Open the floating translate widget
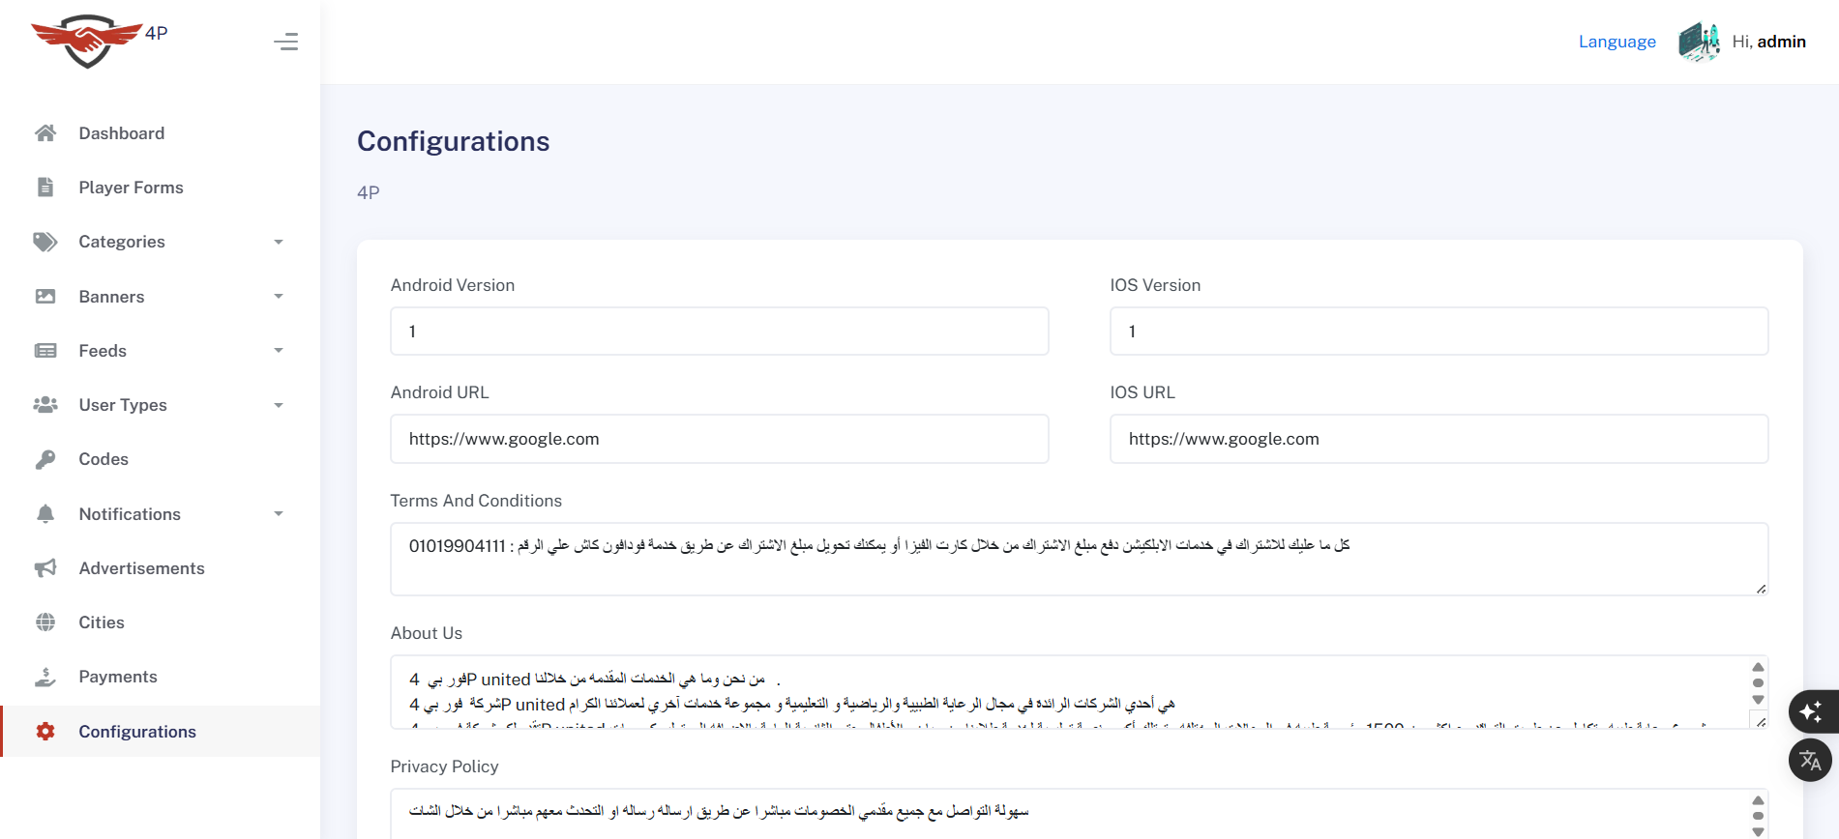 coord(1810,760)
